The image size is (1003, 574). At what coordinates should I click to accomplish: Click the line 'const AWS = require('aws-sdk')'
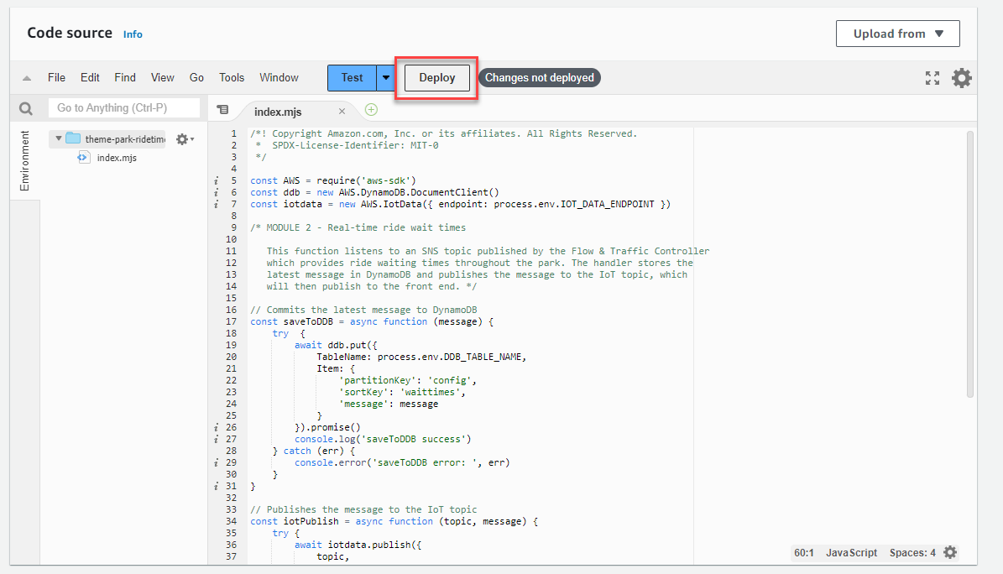(x=333, y=181)
